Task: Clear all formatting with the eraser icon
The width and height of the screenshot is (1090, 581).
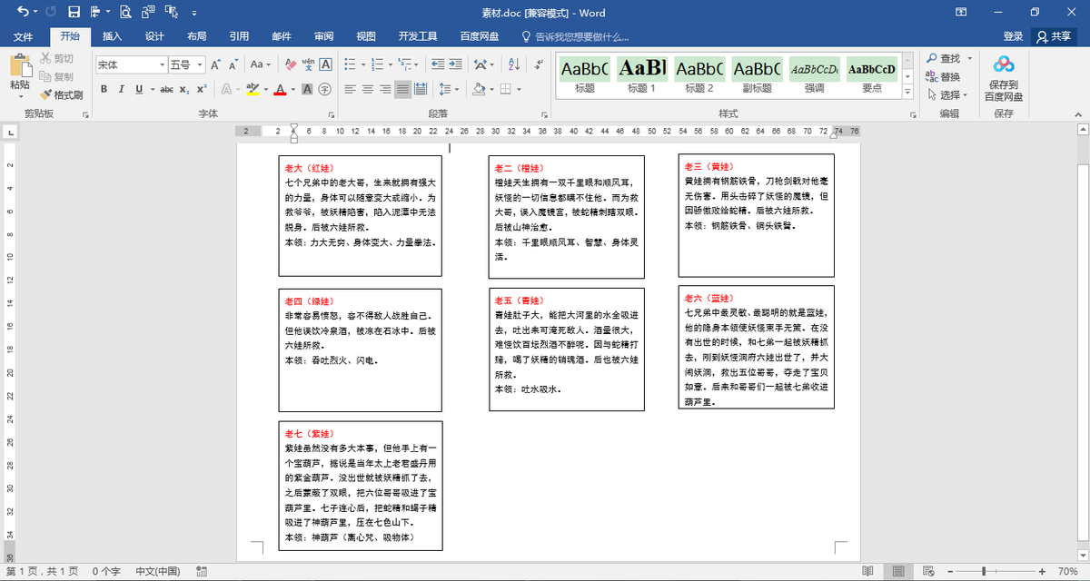Action: pos(290,64)
